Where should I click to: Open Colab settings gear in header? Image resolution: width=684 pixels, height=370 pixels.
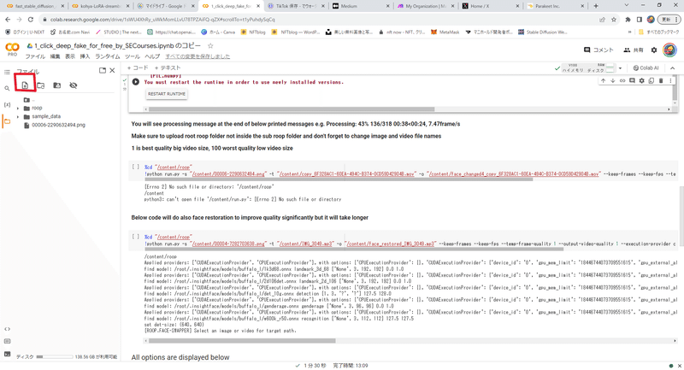coord(654,50)
